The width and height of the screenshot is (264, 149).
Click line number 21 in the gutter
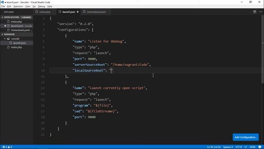[43, 135]
